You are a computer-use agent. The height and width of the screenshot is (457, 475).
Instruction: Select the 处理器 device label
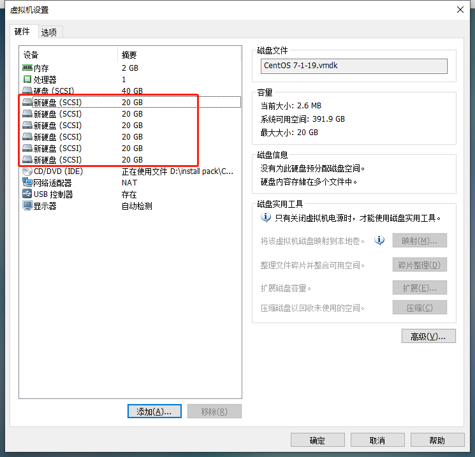coord(45,80)
